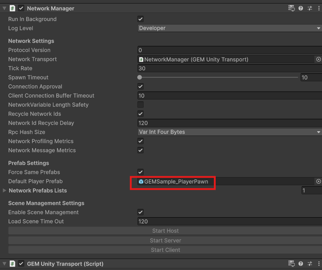Click the Tick Rate input field

229,68
